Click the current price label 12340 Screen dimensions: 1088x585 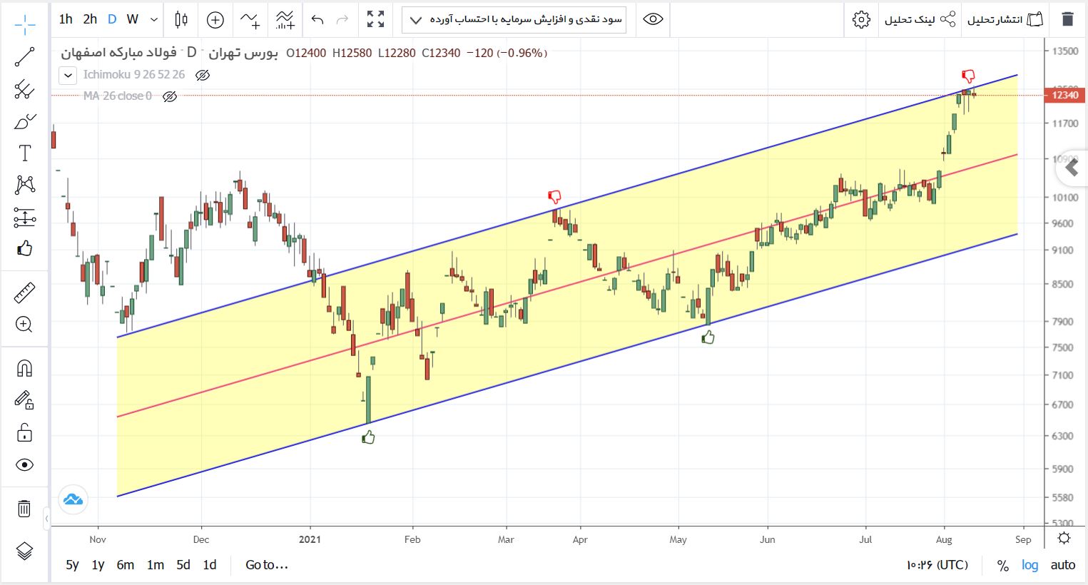[x=1064, y=95]
